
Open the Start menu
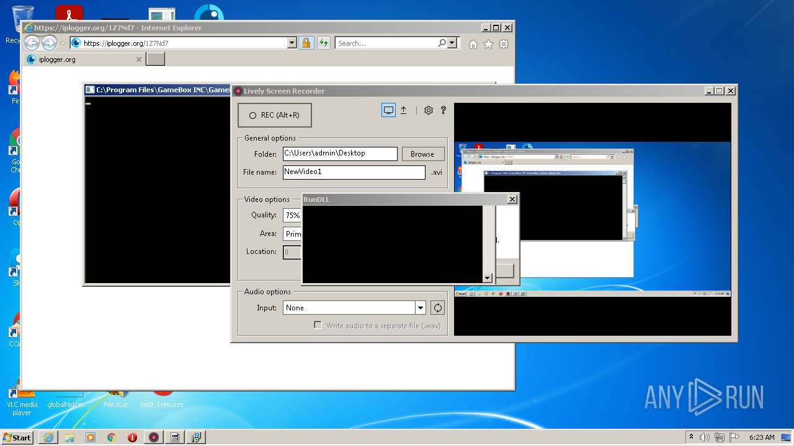pyautogui.click(x=17, y=437)
